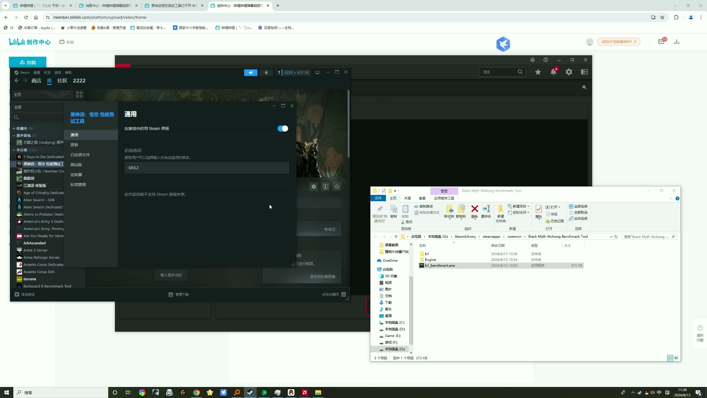Open Steam notifications bell icon
Viewport: 707px width, 398px height.
click(x=266, y=73)
